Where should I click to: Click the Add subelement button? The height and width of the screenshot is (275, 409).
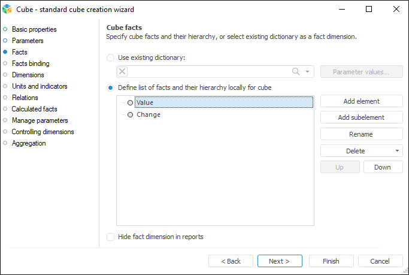(x=361, y=117)
